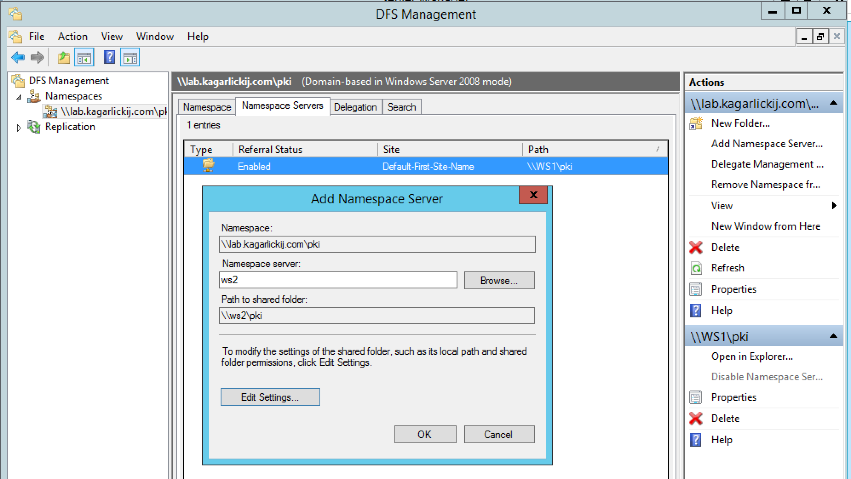Viewport: 851px width, 479px height.
Task: Open the View submenu arrow in Actions
Action: click(834, 206)
